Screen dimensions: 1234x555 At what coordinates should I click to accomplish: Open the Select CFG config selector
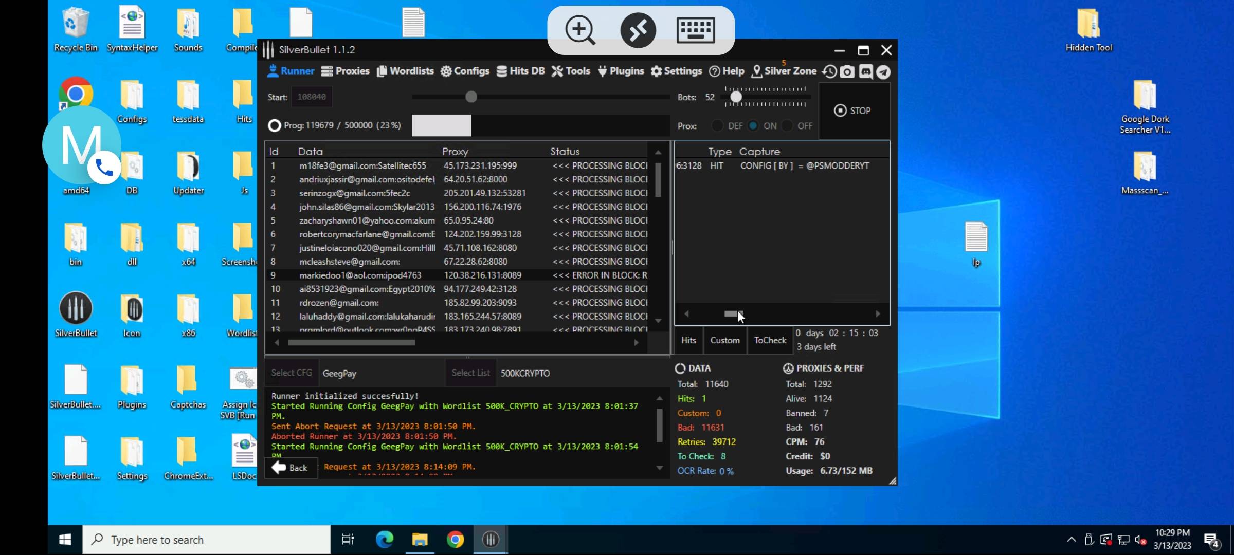point(292,373)
